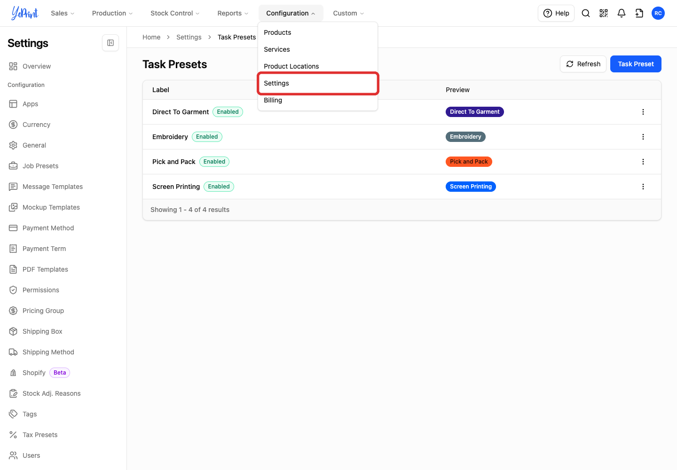
Task: Click the Apps sidebar icon
Action: point(13,104)
